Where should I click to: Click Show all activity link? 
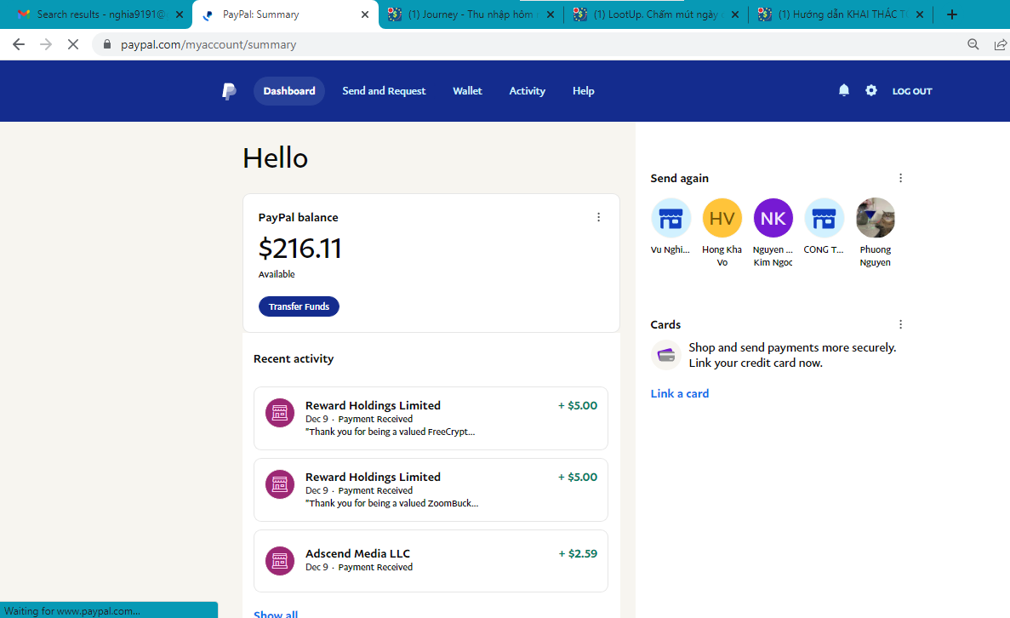tap(276, 613)
